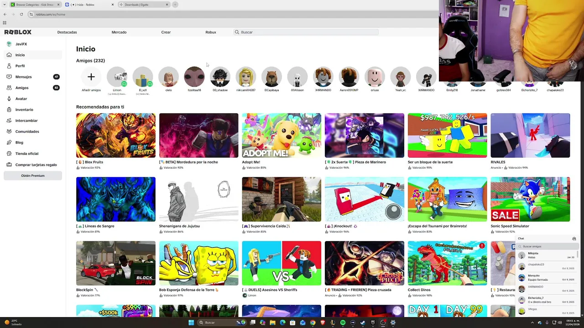Image resolution: width=584 pixels, height=328 pixels.
Task: Open Windows Start menu
Action: coord(192,323)
